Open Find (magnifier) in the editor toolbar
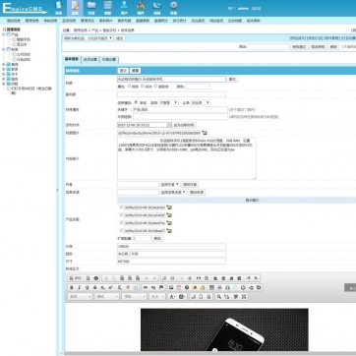Image resolution: width=356 pixels, height=356 pixels. pyautogui.click(x=218, y=297)
